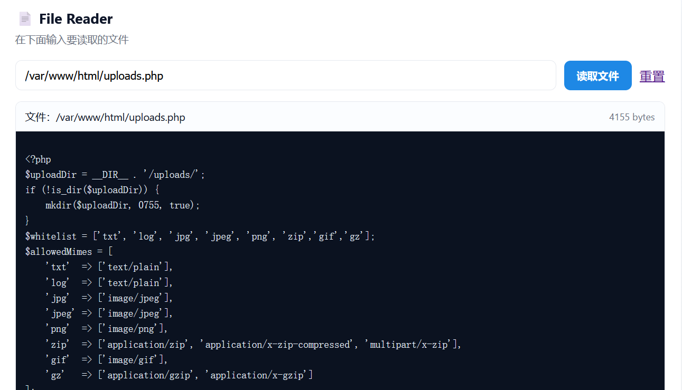Click the 'log' text/plain mapping line
Screen dimensions: 682x390
pos(109,283)
